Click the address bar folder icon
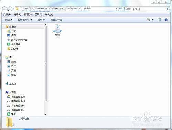The width and height of the screenshot is (172, 130). (x=17, y=9)
